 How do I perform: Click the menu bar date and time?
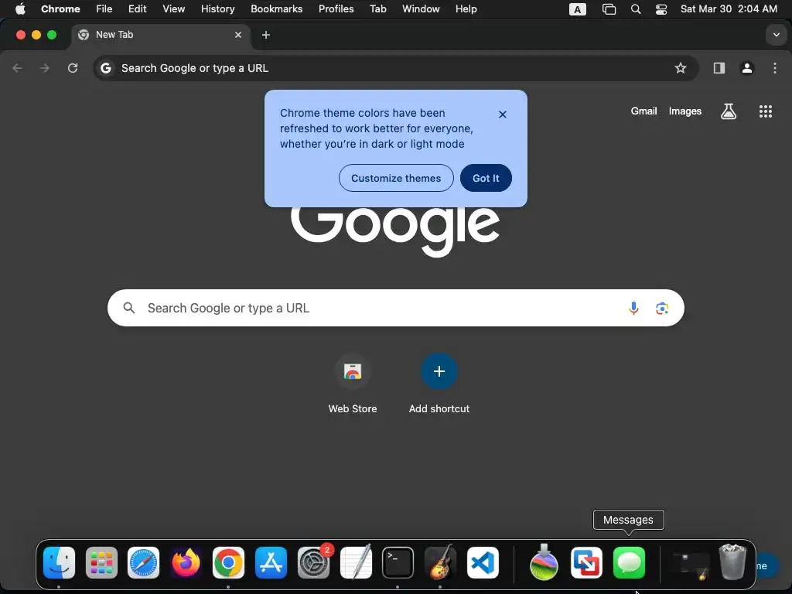pyautogui.click(x=729, y=9)
